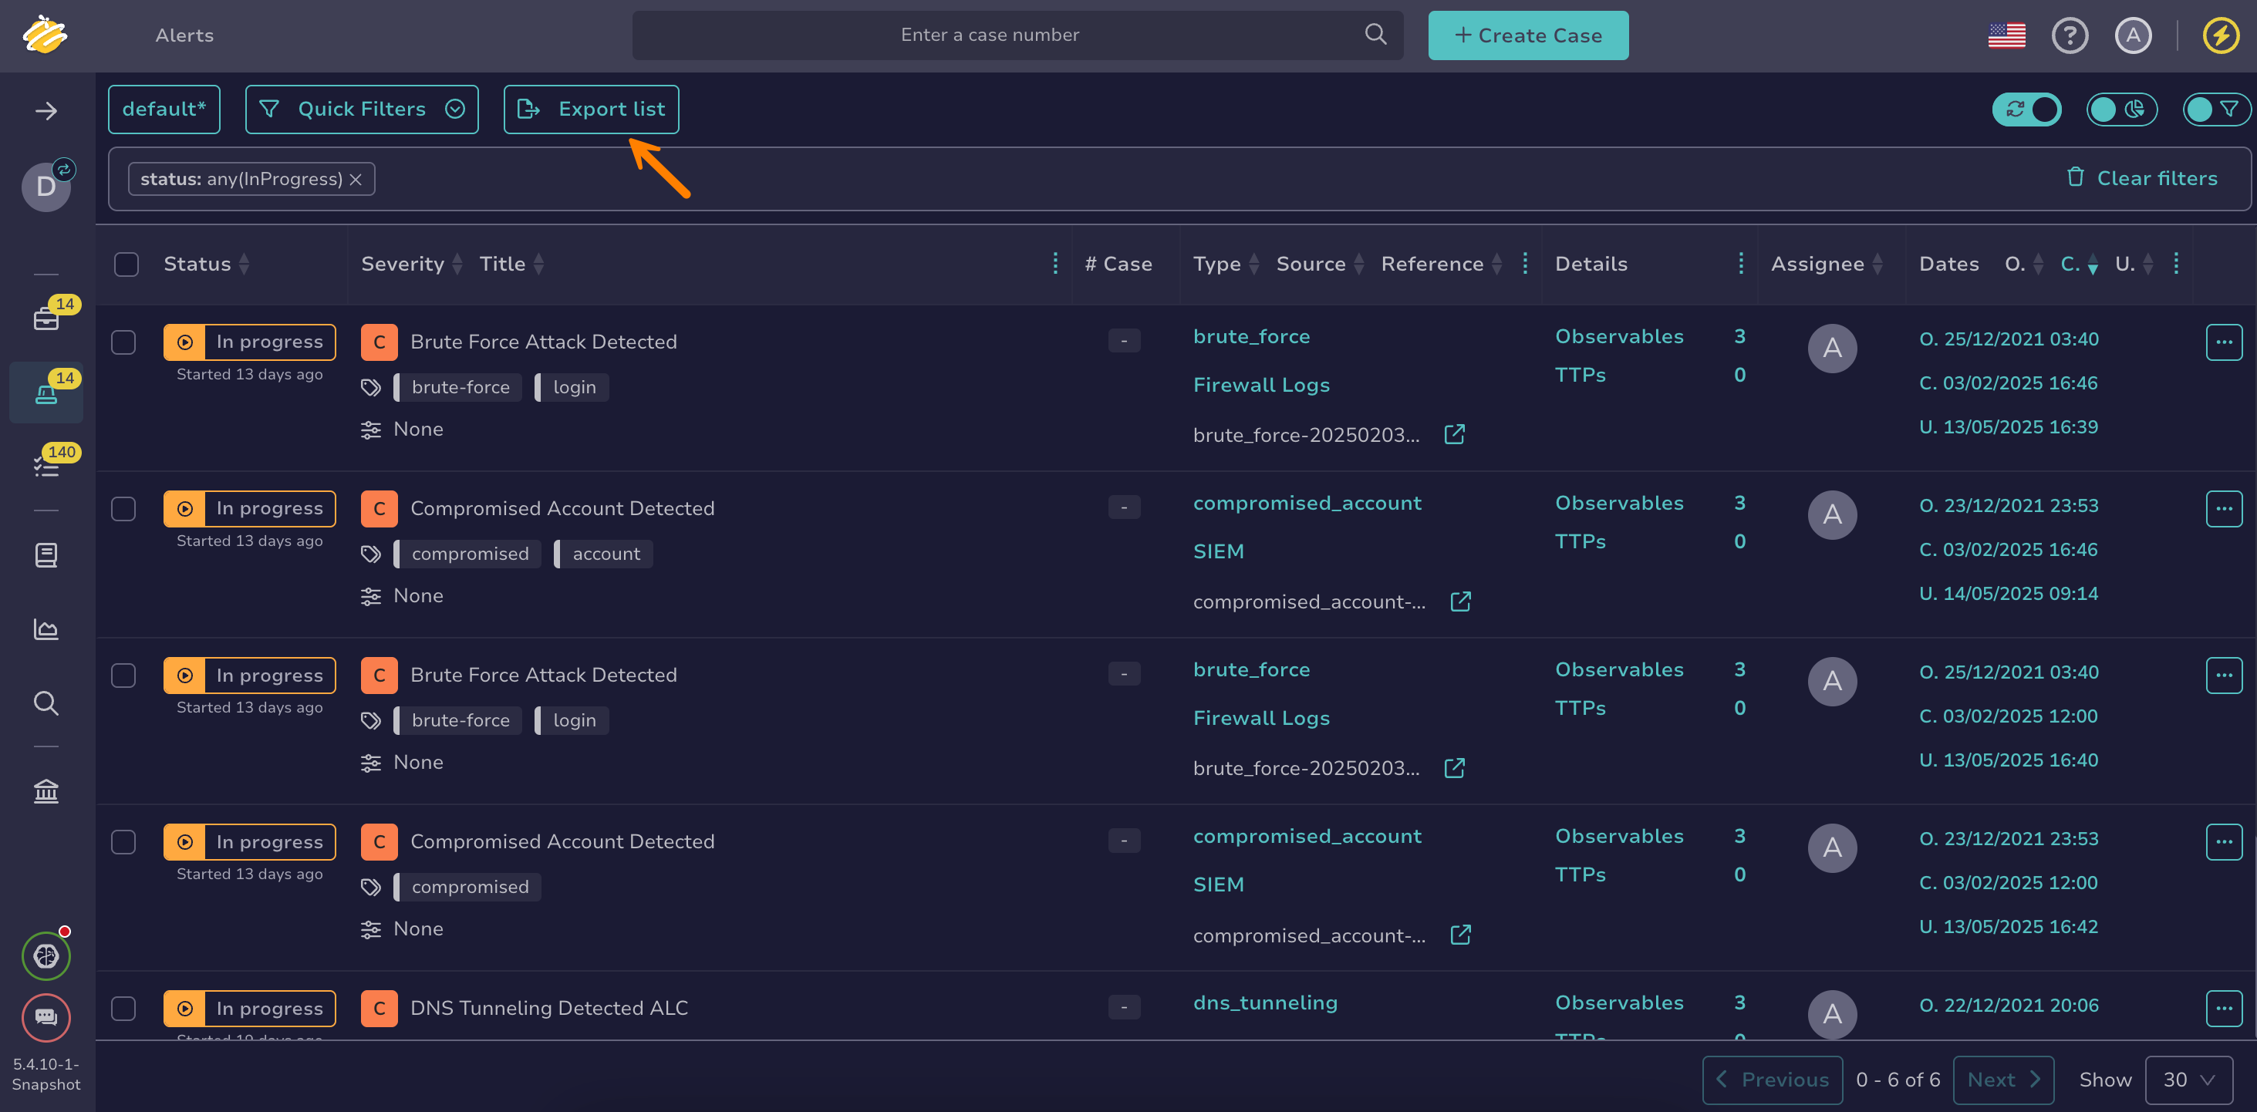Click the In progress status of DNS Tunneling alert

(250, 1009)
